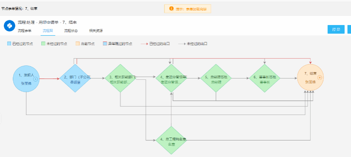Viewport: 351px width, 157px height.
Task: Click the 打印 button
Action: pos(336,29)
